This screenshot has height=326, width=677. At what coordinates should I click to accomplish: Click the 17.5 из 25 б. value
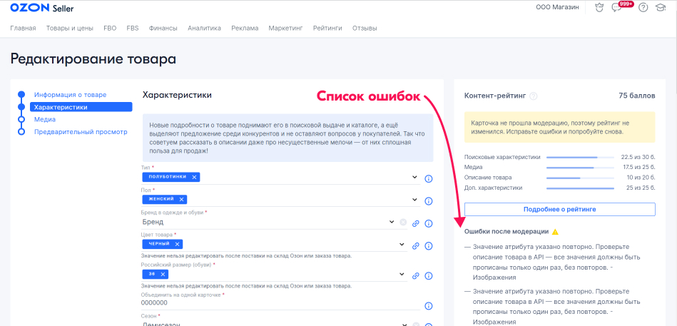[638, 167]
